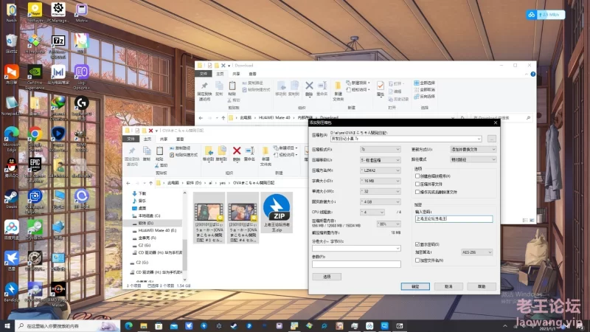Viewport: 590px width, 332px height.
Task: Click the Paste clipboard icon in OVA folder ribbon
Action: click(159, 151)
